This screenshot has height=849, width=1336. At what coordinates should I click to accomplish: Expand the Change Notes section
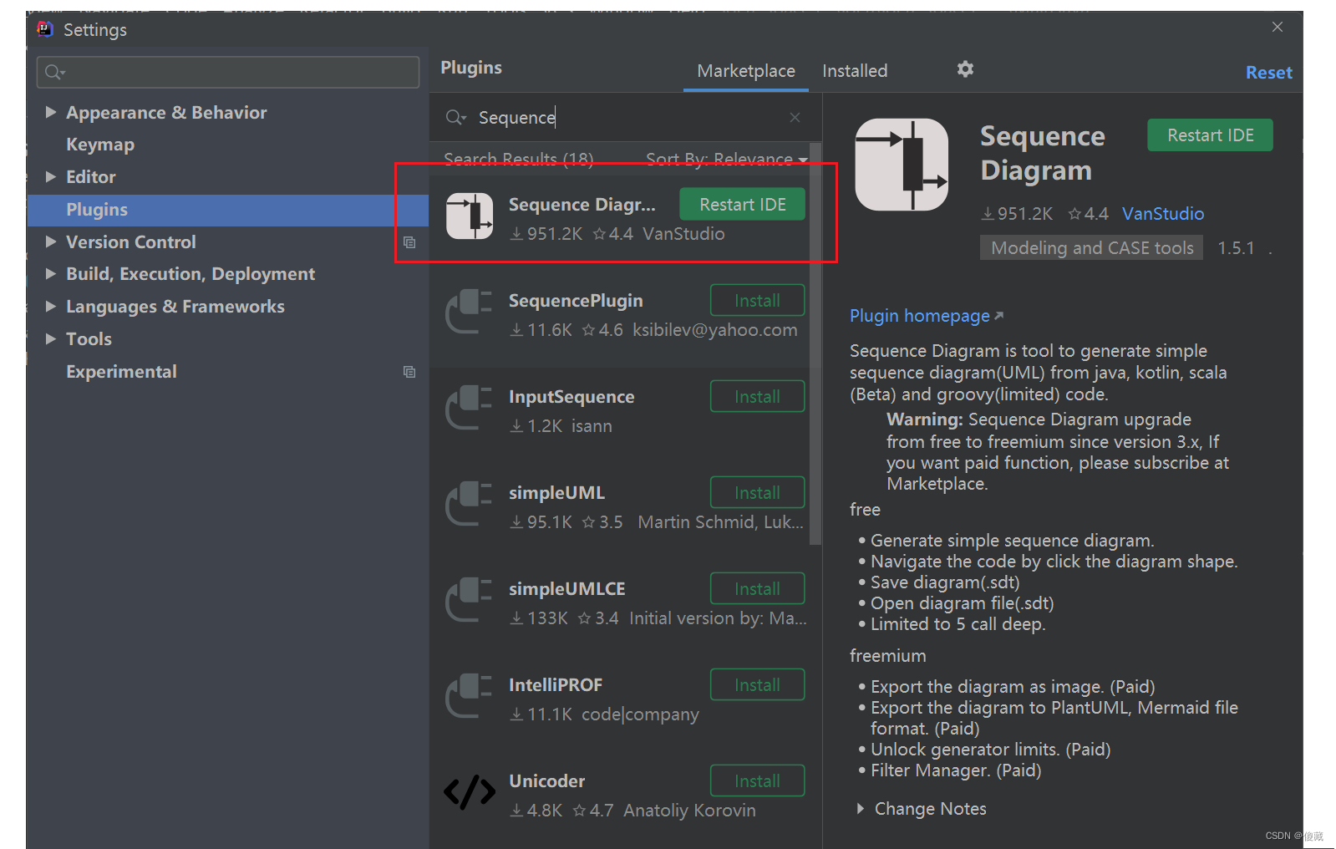point(861,808)
